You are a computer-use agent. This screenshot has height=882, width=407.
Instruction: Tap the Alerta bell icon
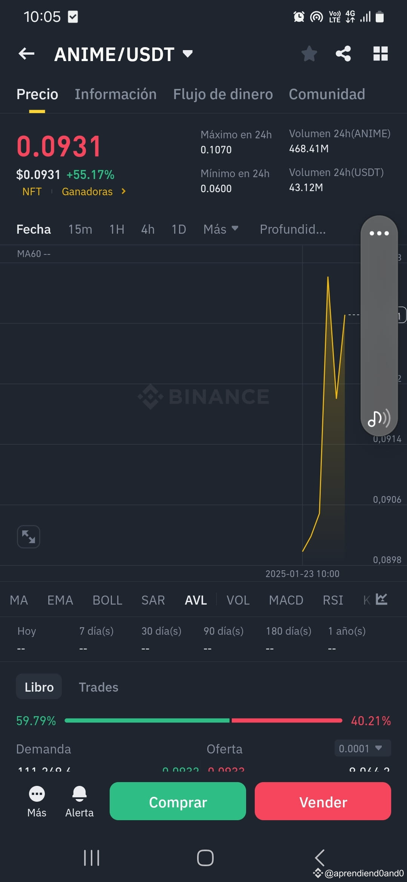(80, 793)
